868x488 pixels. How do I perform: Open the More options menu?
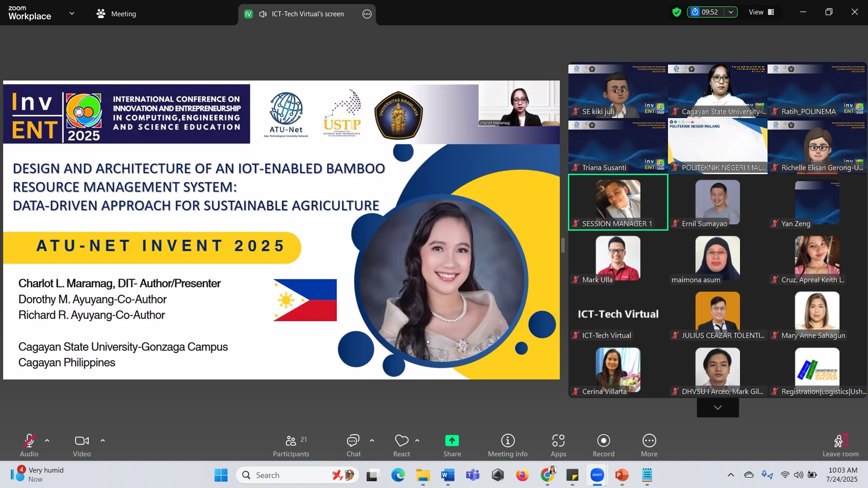click(x=649, y=445)
